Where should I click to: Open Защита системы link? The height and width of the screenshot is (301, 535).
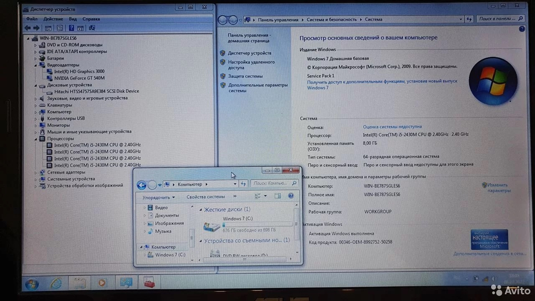pos(246,76)
